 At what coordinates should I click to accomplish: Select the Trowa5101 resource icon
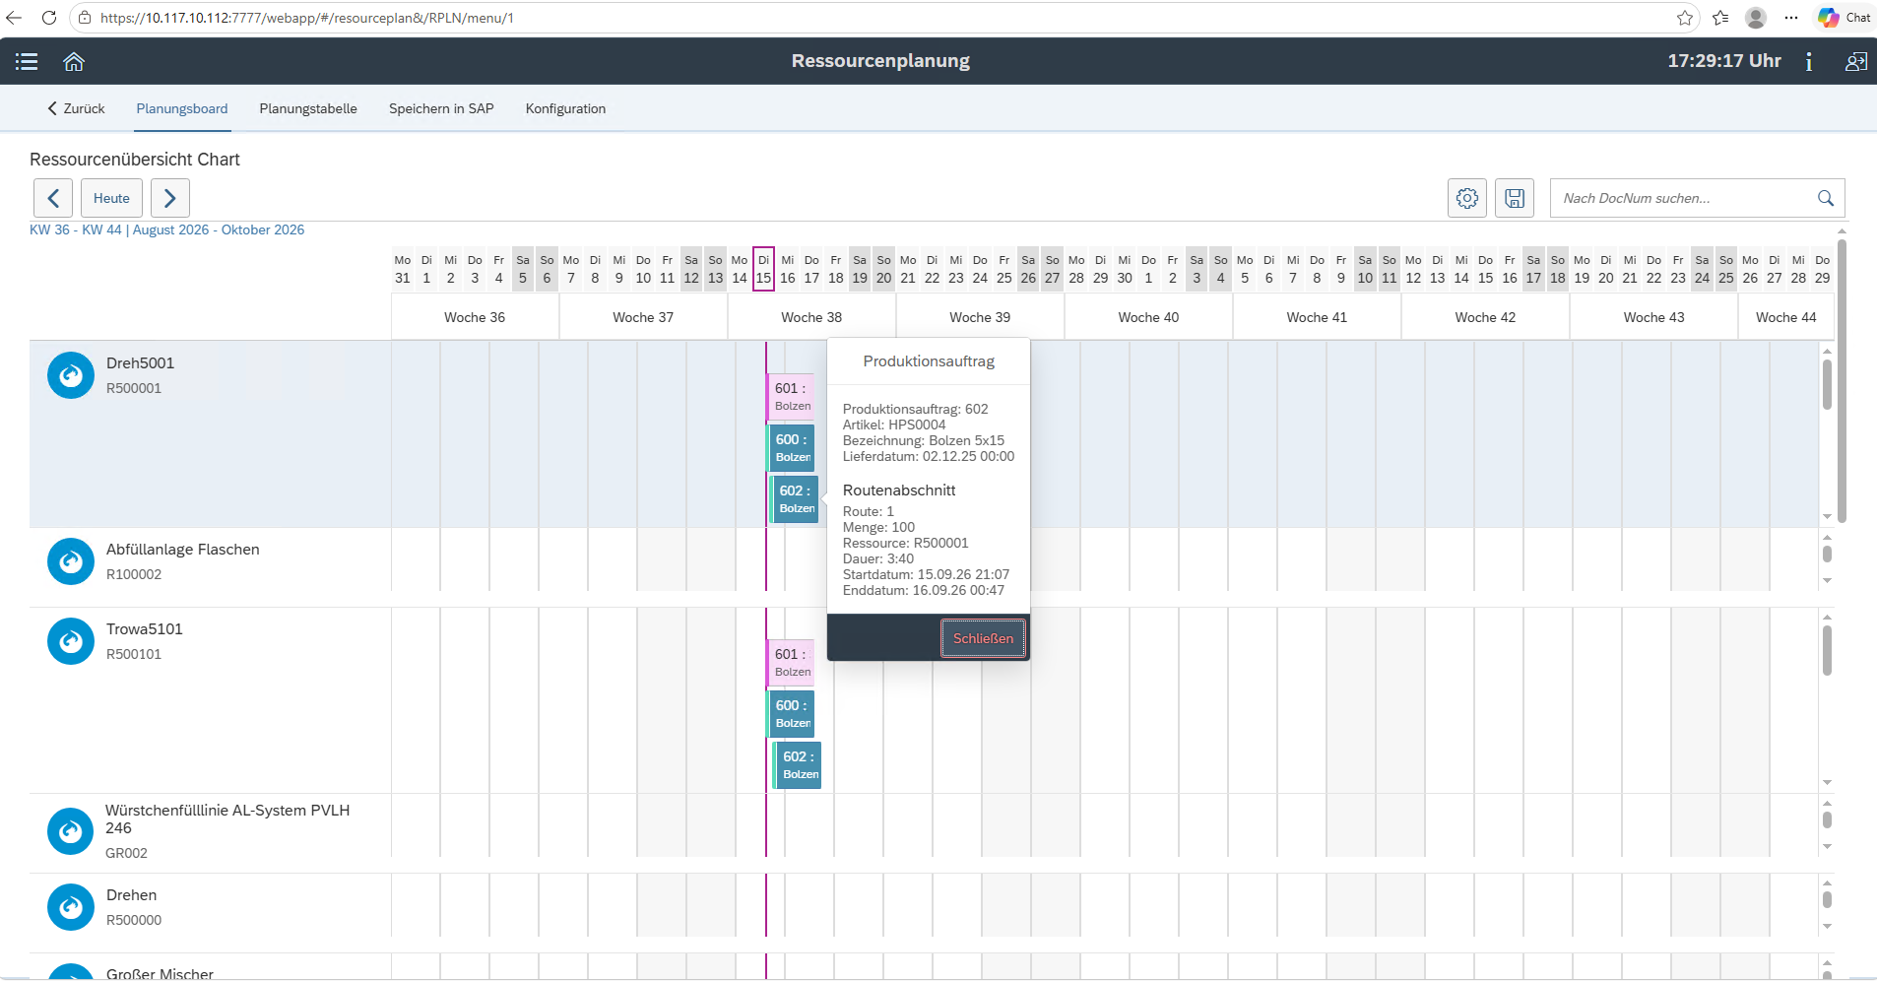click(71, 641)
